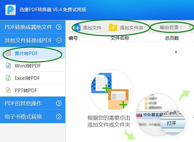Viewport: 194px width, 142px height.
Task: Click the 总页数 column header
Action: [172, 38]
